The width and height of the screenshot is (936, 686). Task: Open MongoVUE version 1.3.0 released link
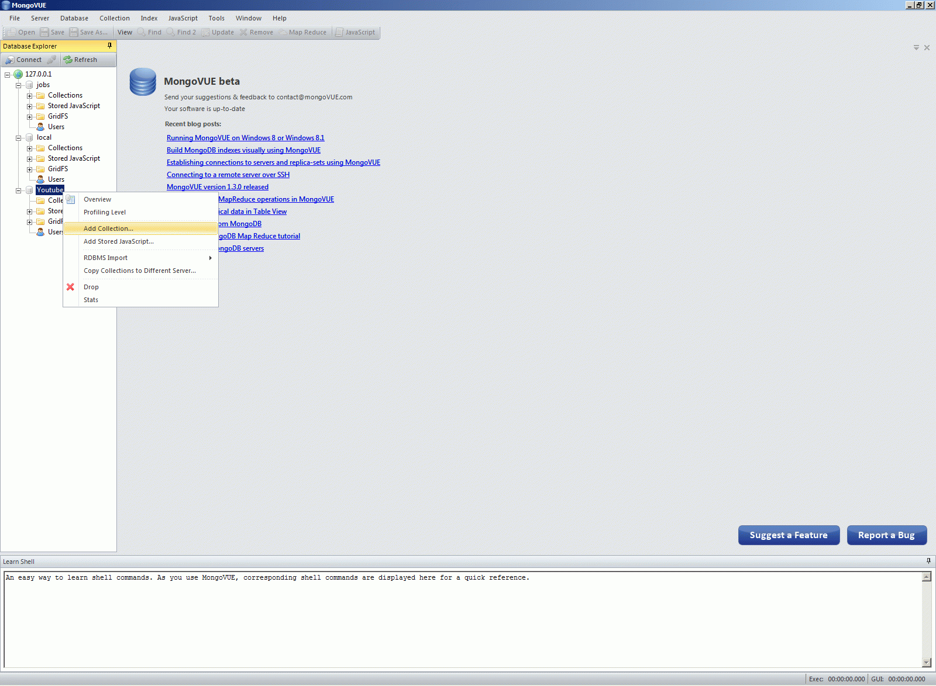(x=218, y=187)
